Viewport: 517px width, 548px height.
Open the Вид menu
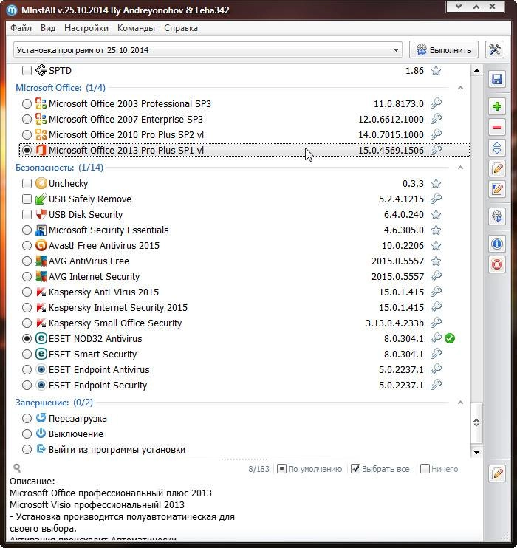[48, 28]
